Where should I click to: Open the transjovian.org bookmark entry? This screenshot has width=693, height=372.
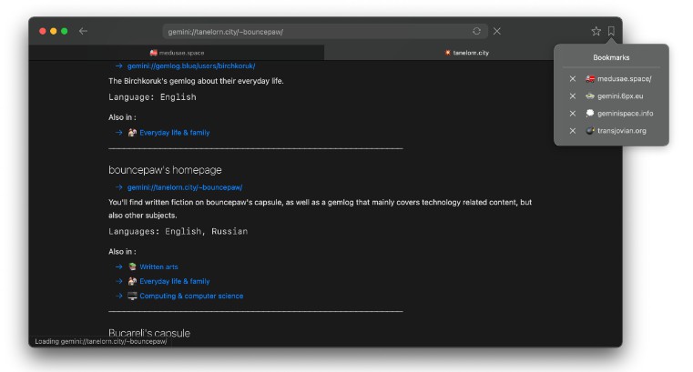coord(621,131)
